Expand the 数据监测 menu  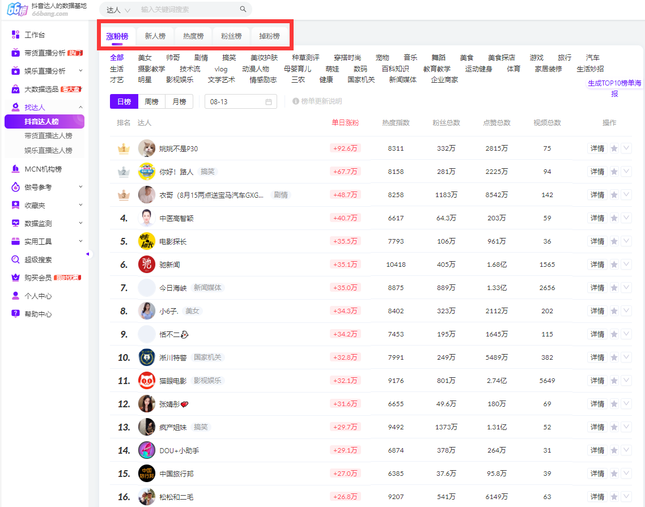tap(80, 223)
